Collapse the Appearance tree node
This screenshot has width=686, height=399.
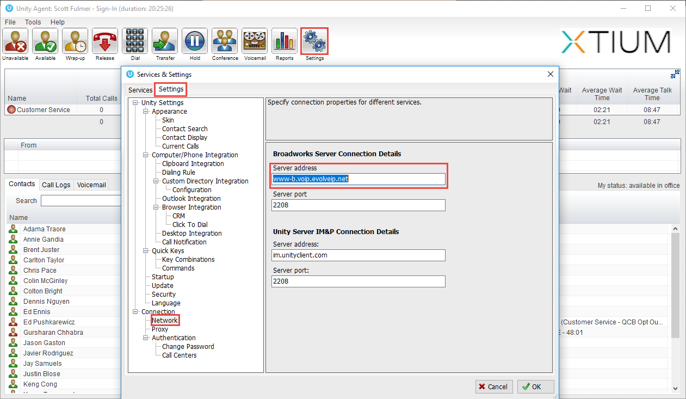146,112
